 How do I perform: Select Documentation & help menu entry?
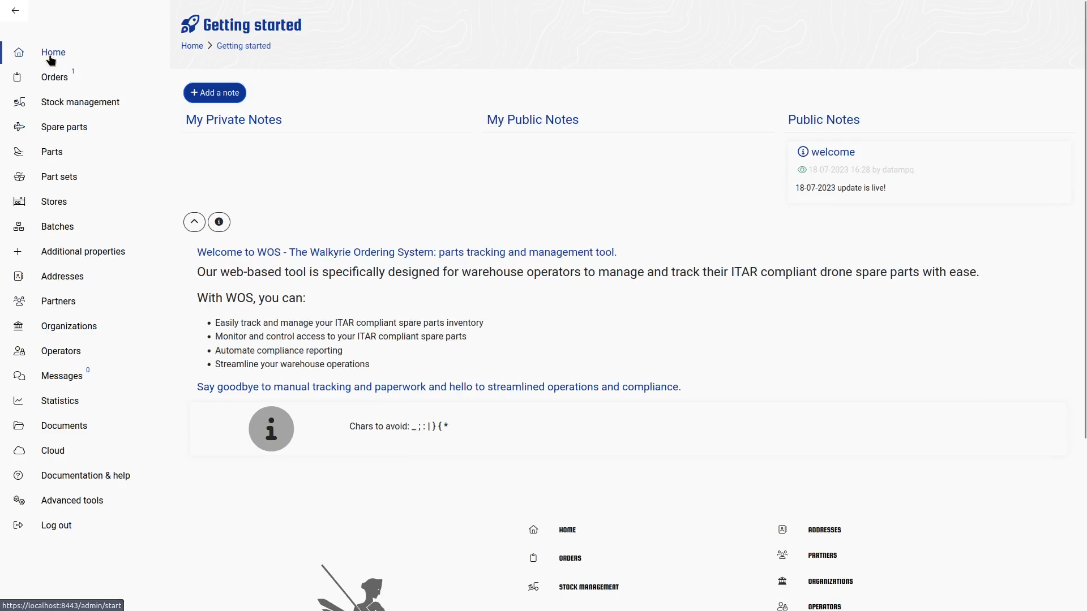tap(85, 475)
